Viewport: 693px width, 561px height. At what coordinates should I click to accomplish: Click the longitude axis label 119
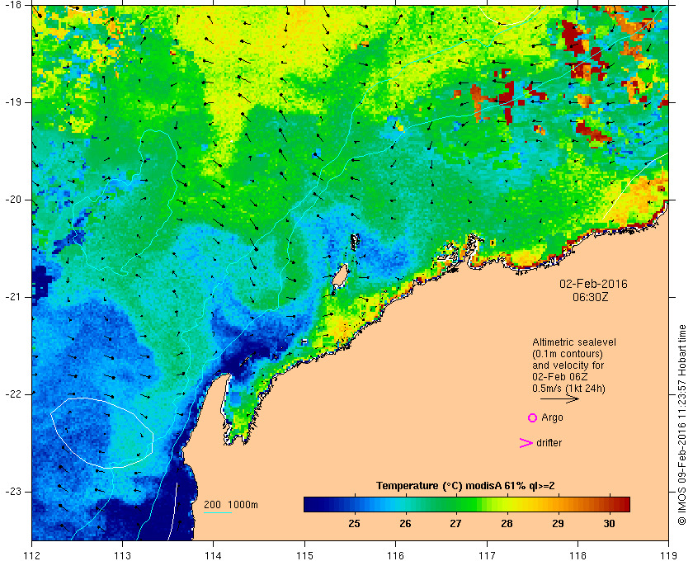tap(669, 555)
